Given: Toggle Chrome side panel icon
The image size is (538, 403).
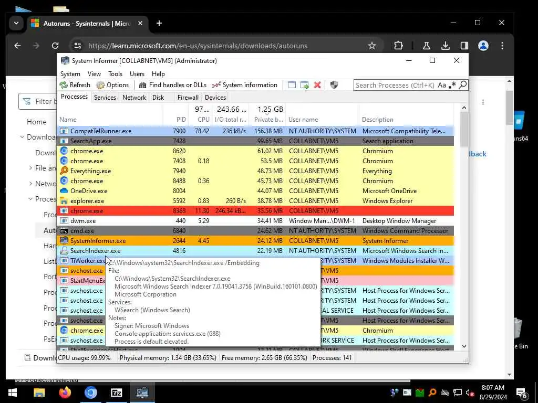Looking at the screenshot, I should (x=464, y=46).
